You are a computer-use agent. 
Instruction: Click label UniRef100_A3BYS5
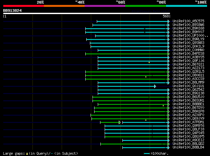pos(188,57)
